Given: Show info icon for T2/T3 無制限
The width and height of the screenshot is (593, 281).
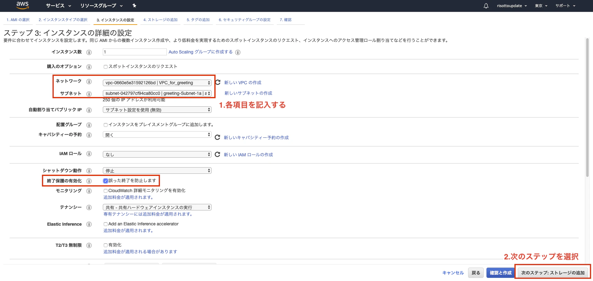Looking at the screenshot, I should tap(89, 245).
